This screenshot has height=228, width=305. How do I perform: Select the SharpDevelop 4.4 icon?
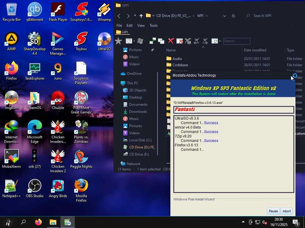pos(35,43)
